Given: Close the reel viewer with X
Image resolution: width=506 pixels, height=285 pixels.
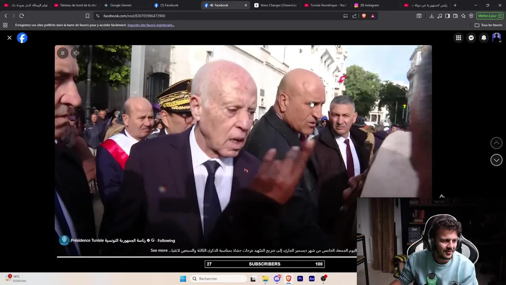Looking at the screenshot, I should click(x=9, y=38).
